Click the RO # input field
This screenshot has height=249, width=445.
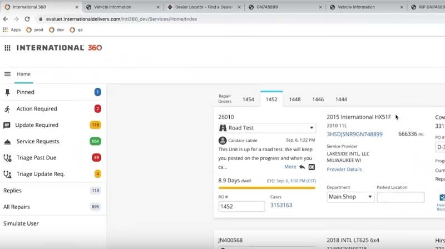(241, 206)
